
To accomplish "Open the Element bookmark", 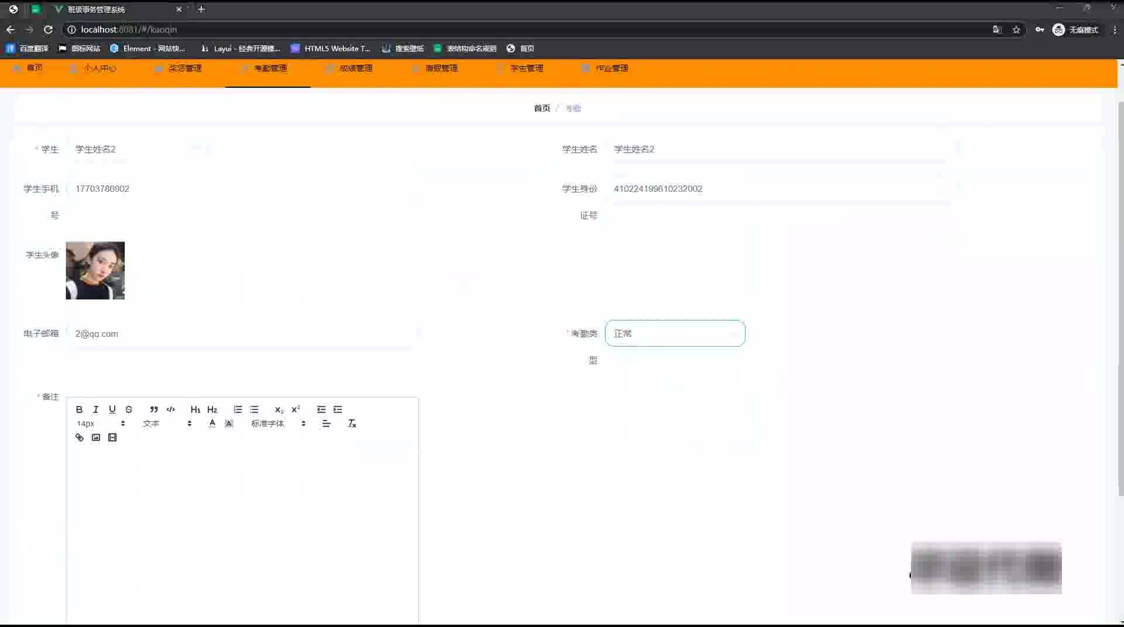I will (x=148, y=49).
